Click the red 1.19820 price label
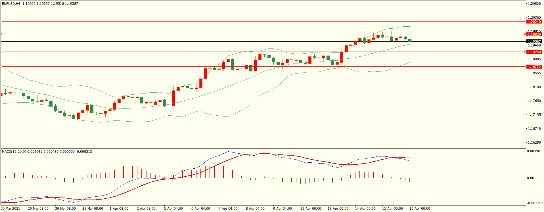The image size is (544, 212). pos(534,34)
